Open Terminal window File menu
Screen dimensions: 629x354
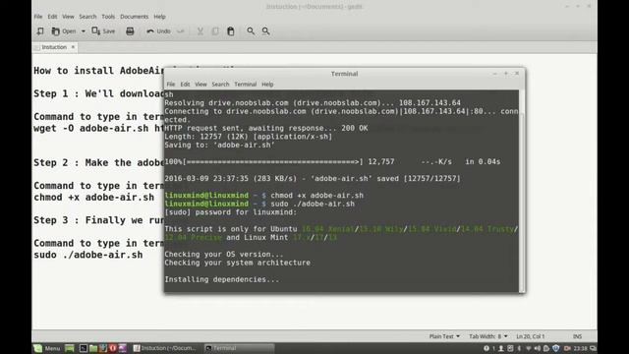(171, 85)
